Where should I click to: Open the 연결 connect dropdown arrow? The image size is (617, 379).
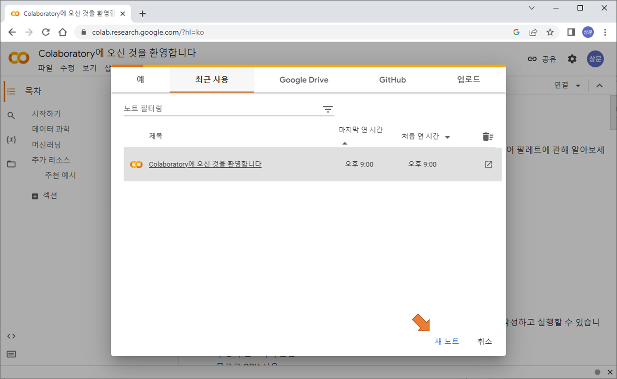578,86
